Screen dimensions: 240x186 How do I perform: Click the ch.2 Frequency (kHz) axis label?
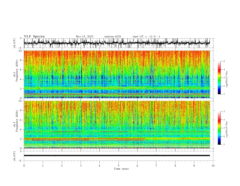[16, 121]
